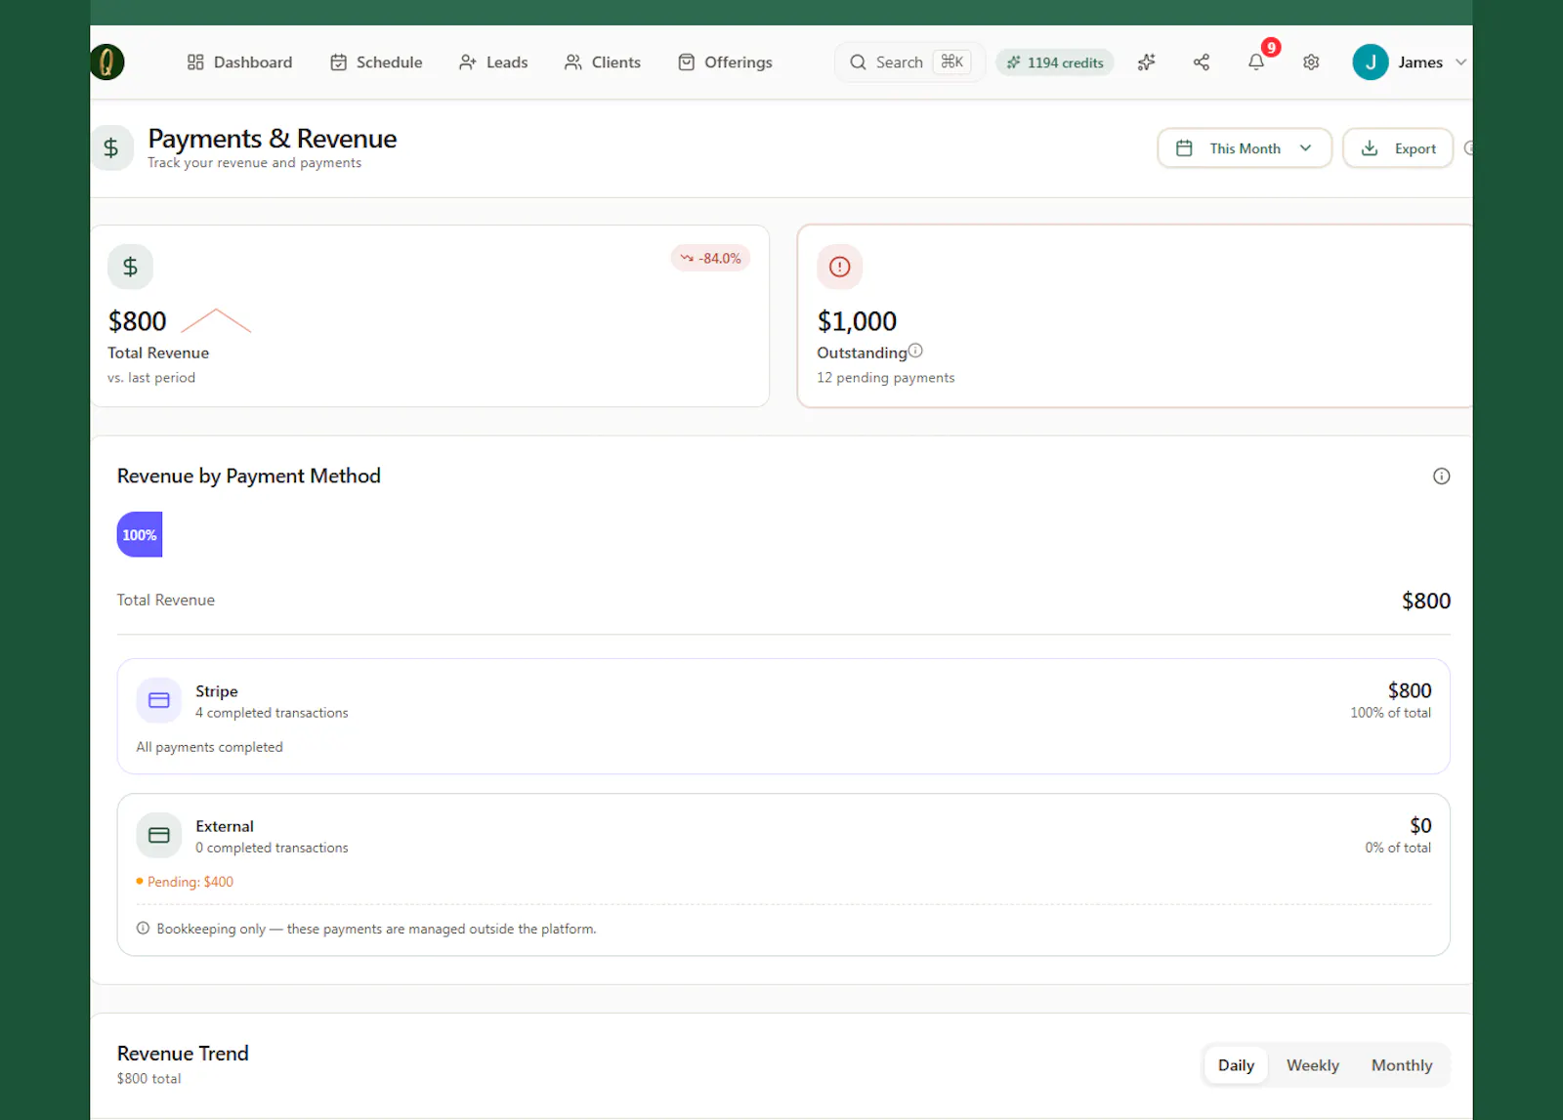Viewport: 1563px width, 1120px height.
Task: Click the Revenue by Payment Method info icon
Action: 1441,477
